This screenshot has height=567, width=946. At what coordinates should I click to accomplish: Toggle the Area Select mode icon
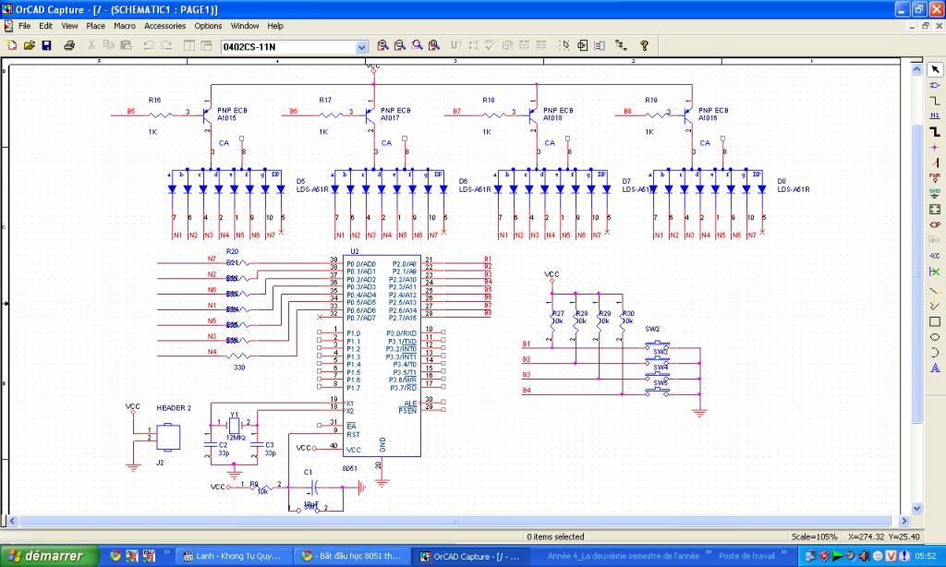click(583, 45)
